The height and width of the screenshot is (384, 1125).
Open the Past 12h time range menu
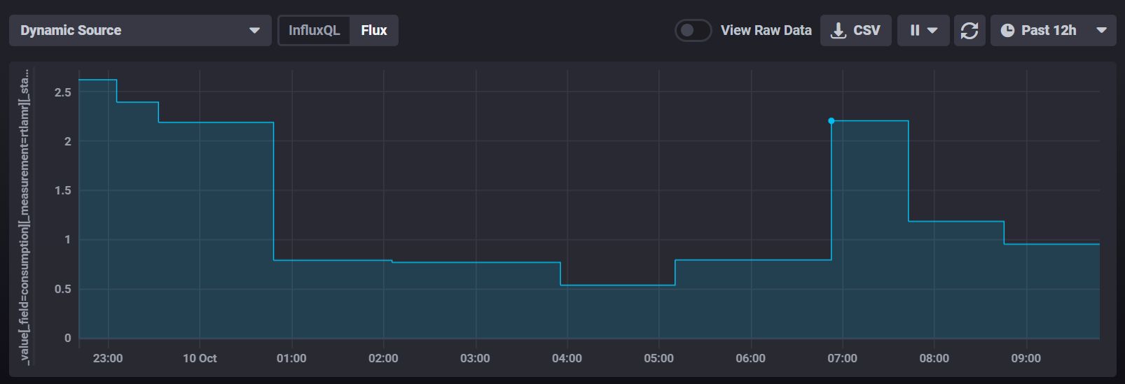coord(1048,31)
